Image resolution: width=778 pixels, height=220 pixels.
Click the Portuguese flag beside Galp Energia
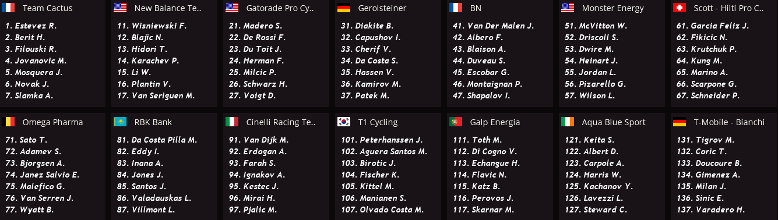[x=456, y=122]
